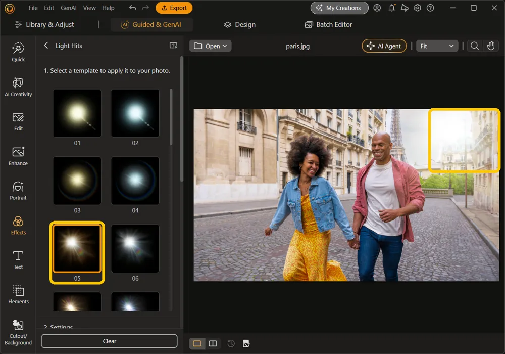Select light hit template 02
The width and height of the screenshot is (505, 354).
pyautogui.click(x=135, y=113)
